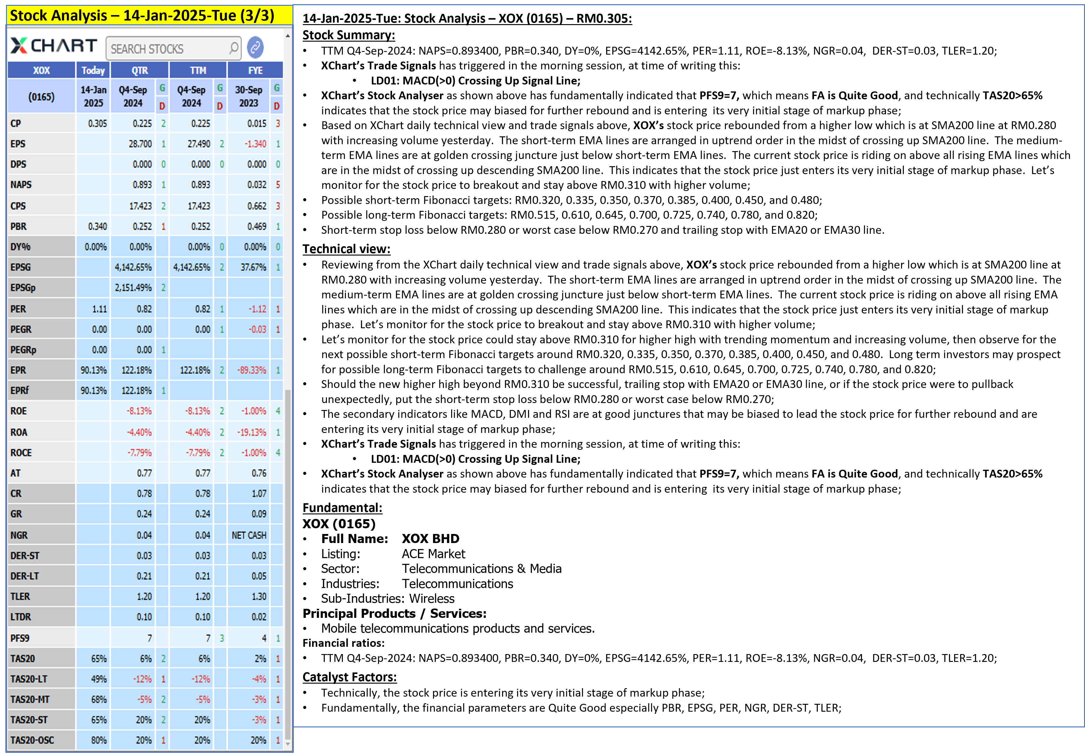This screenshot has width=1085, height=753.
Task: Click the EPSG value 4,142.65% in the QTR column
Action: pos(133,267)
